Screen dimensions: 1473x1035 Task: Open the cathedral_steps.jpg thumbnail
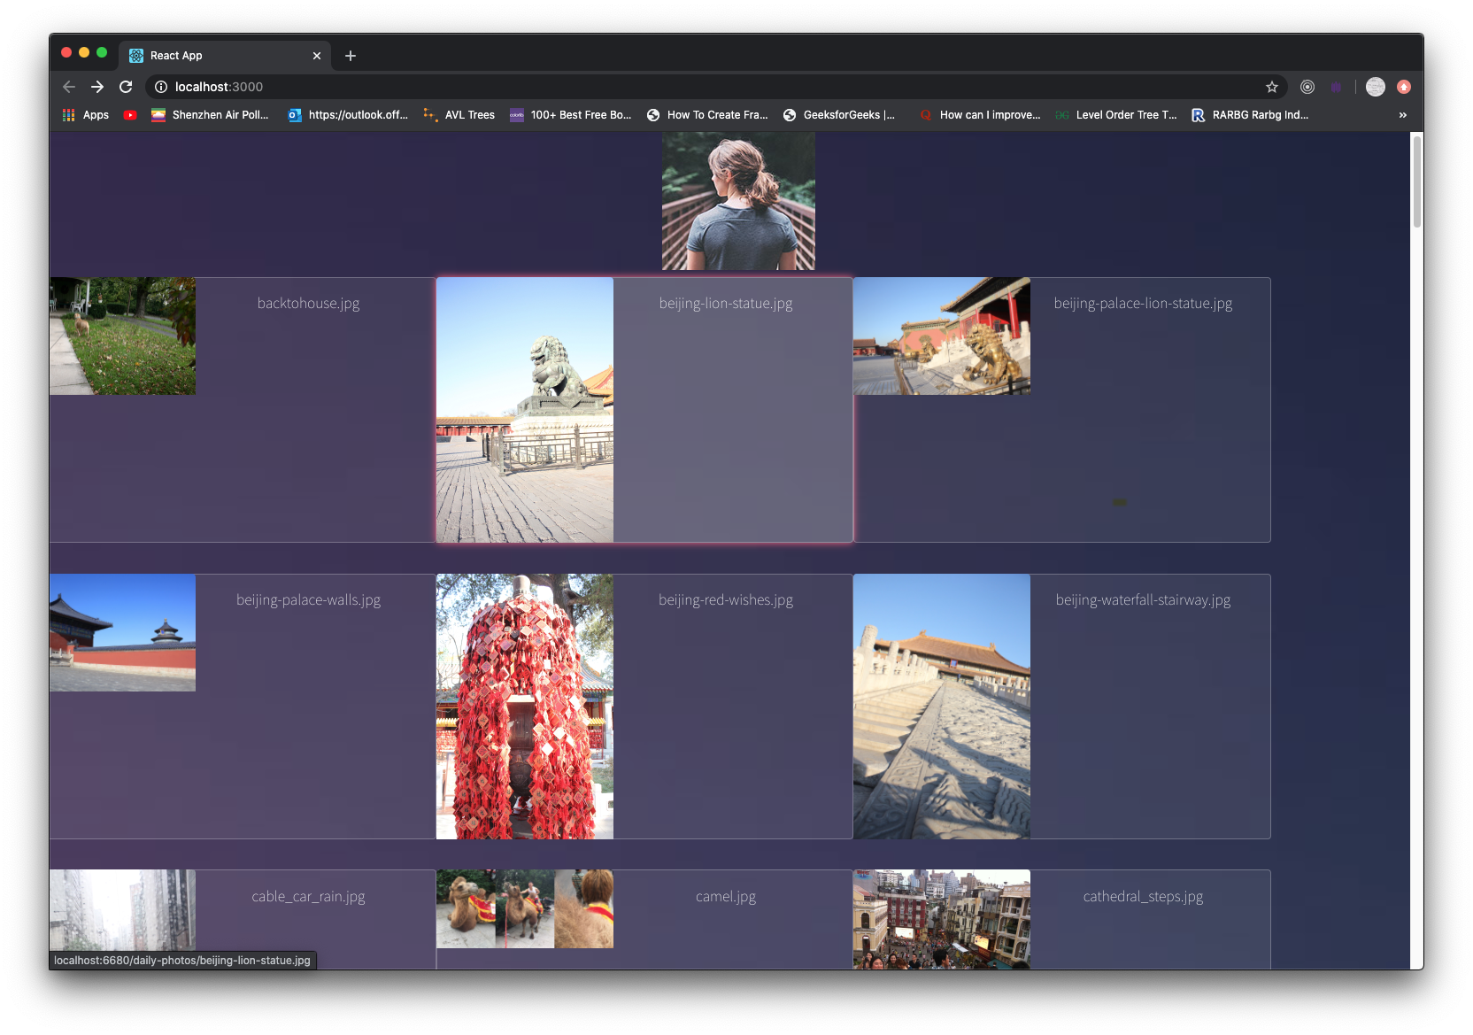click(x=942, y=920)
